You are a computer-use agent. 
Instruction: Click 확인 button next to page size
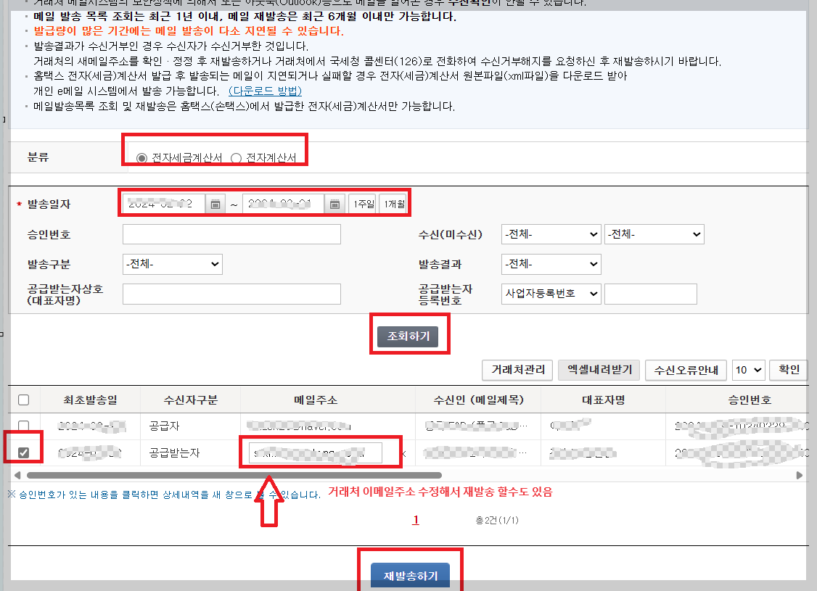pos(789,370)
